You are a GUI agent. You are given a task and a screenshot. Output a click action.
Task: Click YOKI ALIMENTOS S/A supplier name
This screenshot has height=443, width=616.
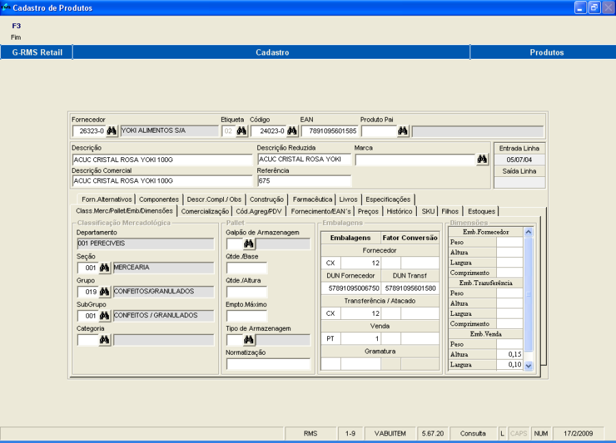pos(169,131)
